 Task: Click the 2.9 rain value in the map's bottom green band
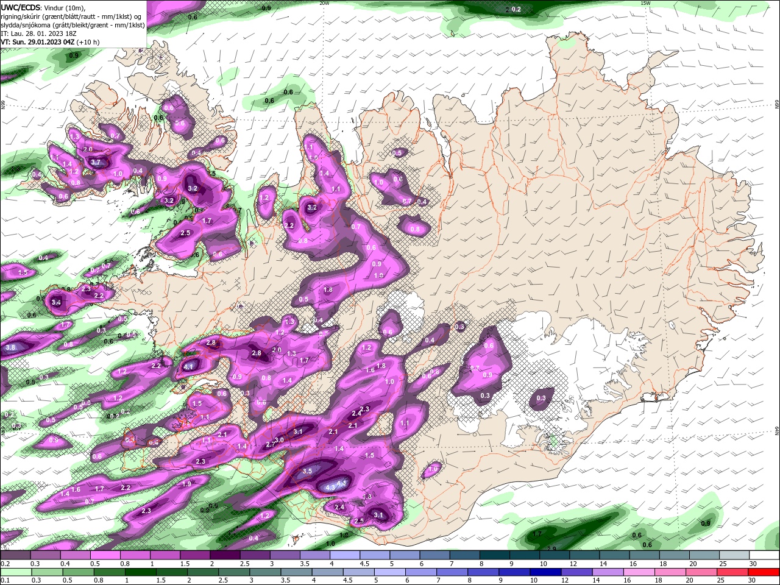pyautogui.click(x=551, y=548)
